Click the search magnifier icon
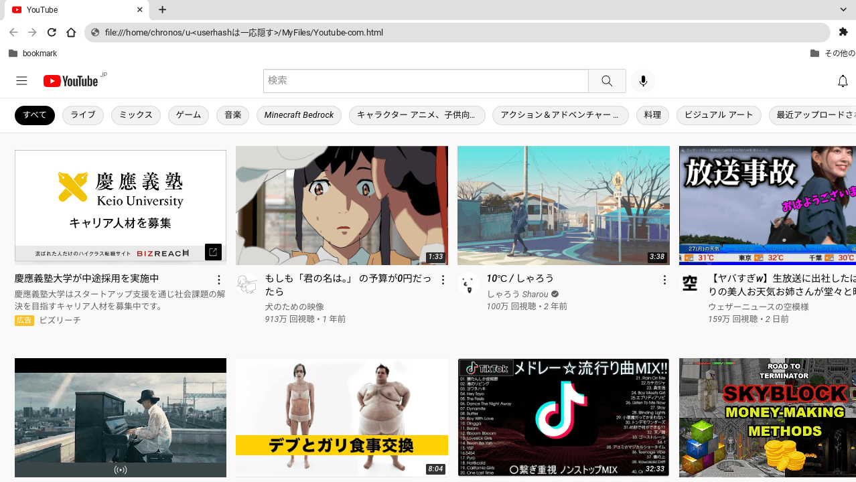Viewport: 856px width, 482px height. click(607, 80)
